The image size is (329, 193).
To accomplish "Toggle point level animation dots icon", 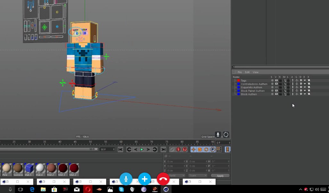I will click(219, 149).
